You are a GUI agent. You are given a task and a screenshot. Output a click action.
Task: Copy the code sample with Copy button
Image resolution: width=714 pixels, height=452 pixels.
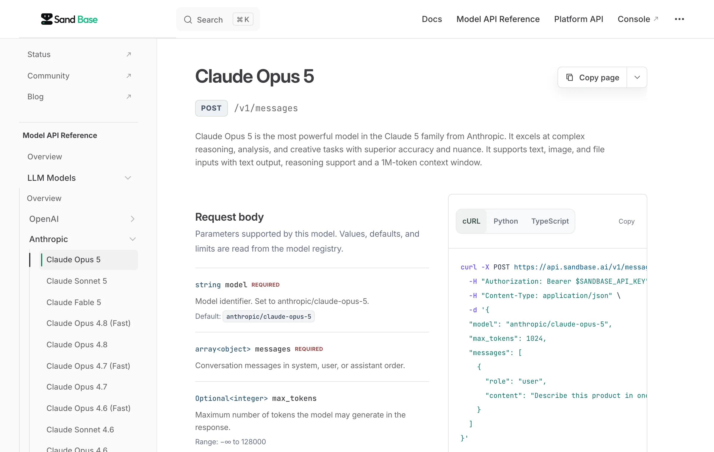click(627, 221)
